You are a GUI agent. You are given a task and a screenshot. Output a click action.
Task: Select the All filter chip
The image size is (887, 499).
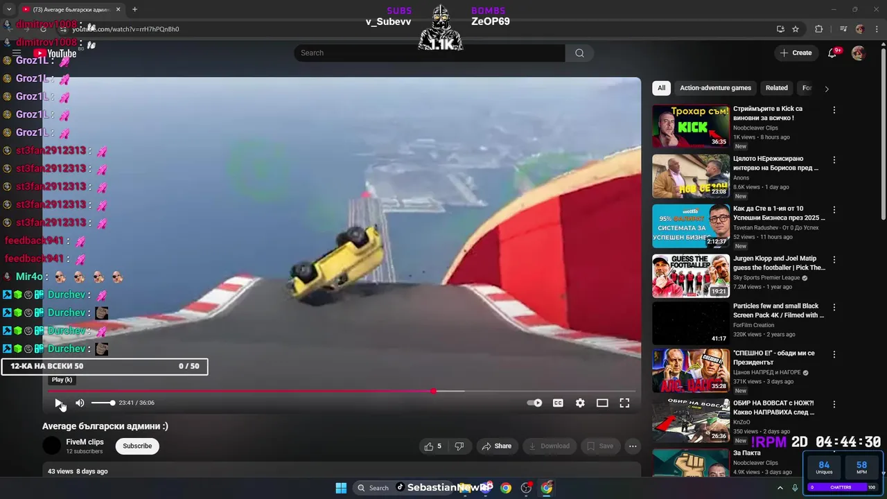[661, 88]
